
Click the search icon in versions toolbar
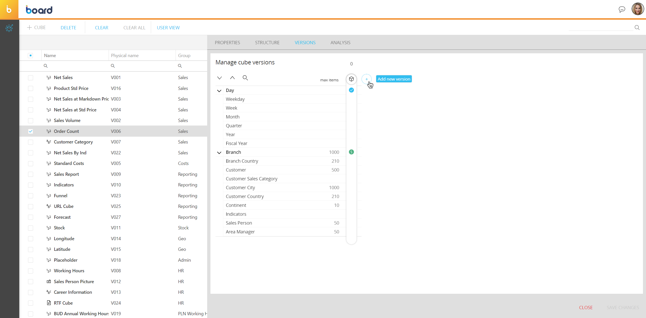click(x=245, y=78)
